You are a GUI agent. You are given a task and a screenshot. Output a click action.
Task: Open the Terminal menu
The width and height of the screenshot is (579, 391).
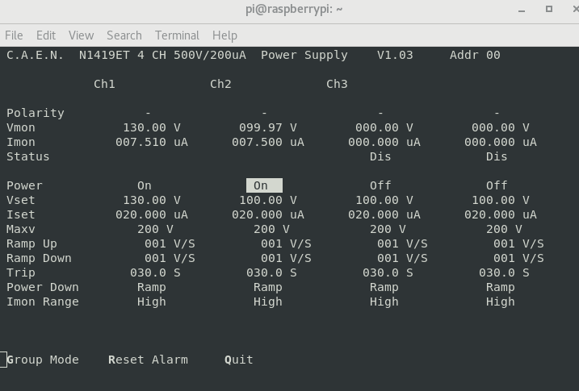pyautogui.click(x=177, y=35)
